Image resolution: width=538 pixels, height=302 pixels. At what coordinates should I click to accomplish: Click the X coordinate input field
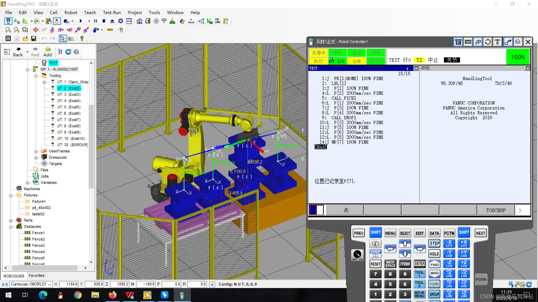click(x=69, y=284)
